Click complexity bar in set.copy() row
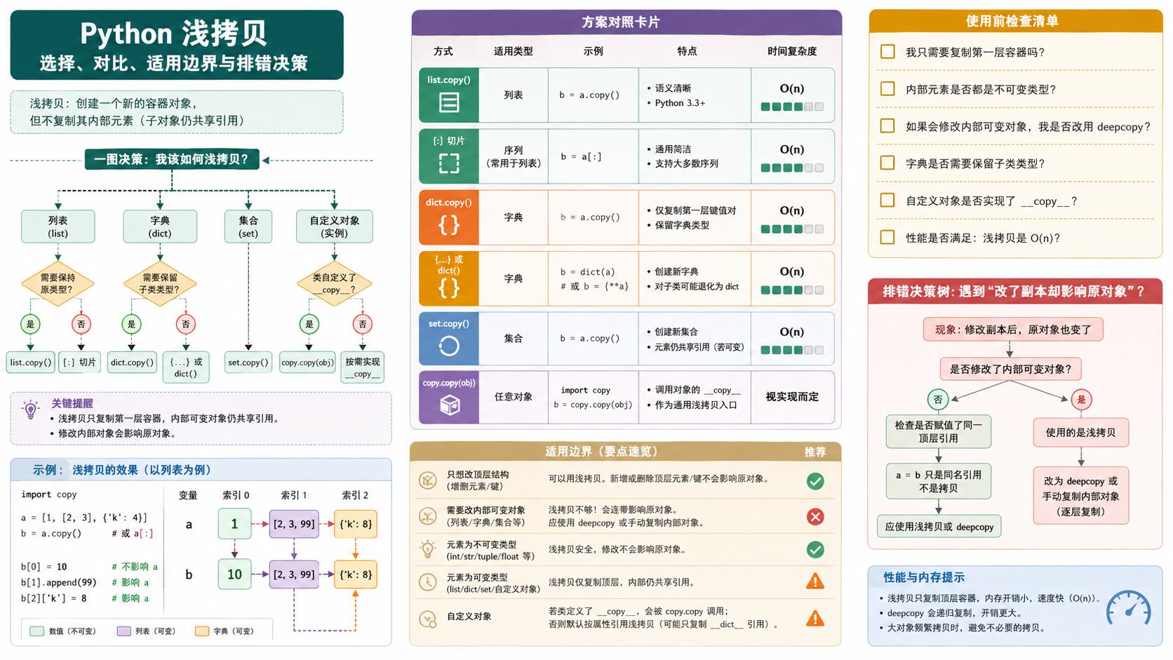 (x=792, y=350)
